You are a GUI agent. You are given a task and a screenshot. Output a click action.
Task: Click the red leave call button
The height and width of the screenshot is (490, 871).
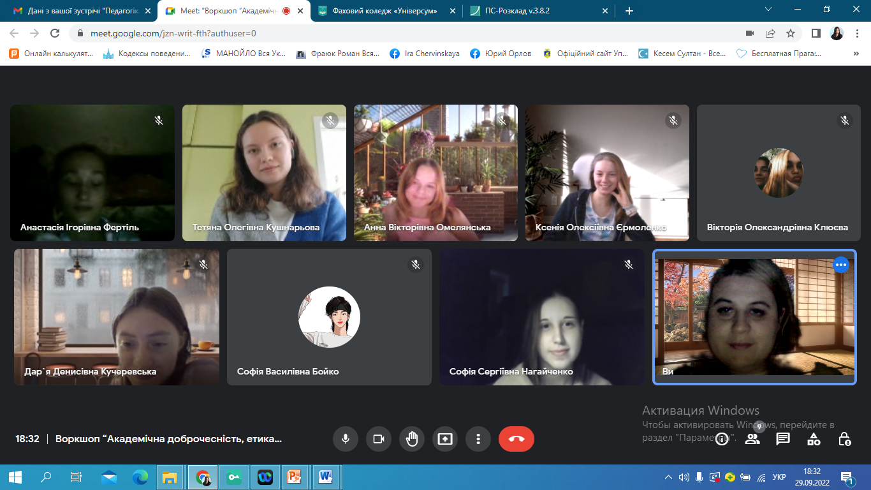tap(516, 439)
